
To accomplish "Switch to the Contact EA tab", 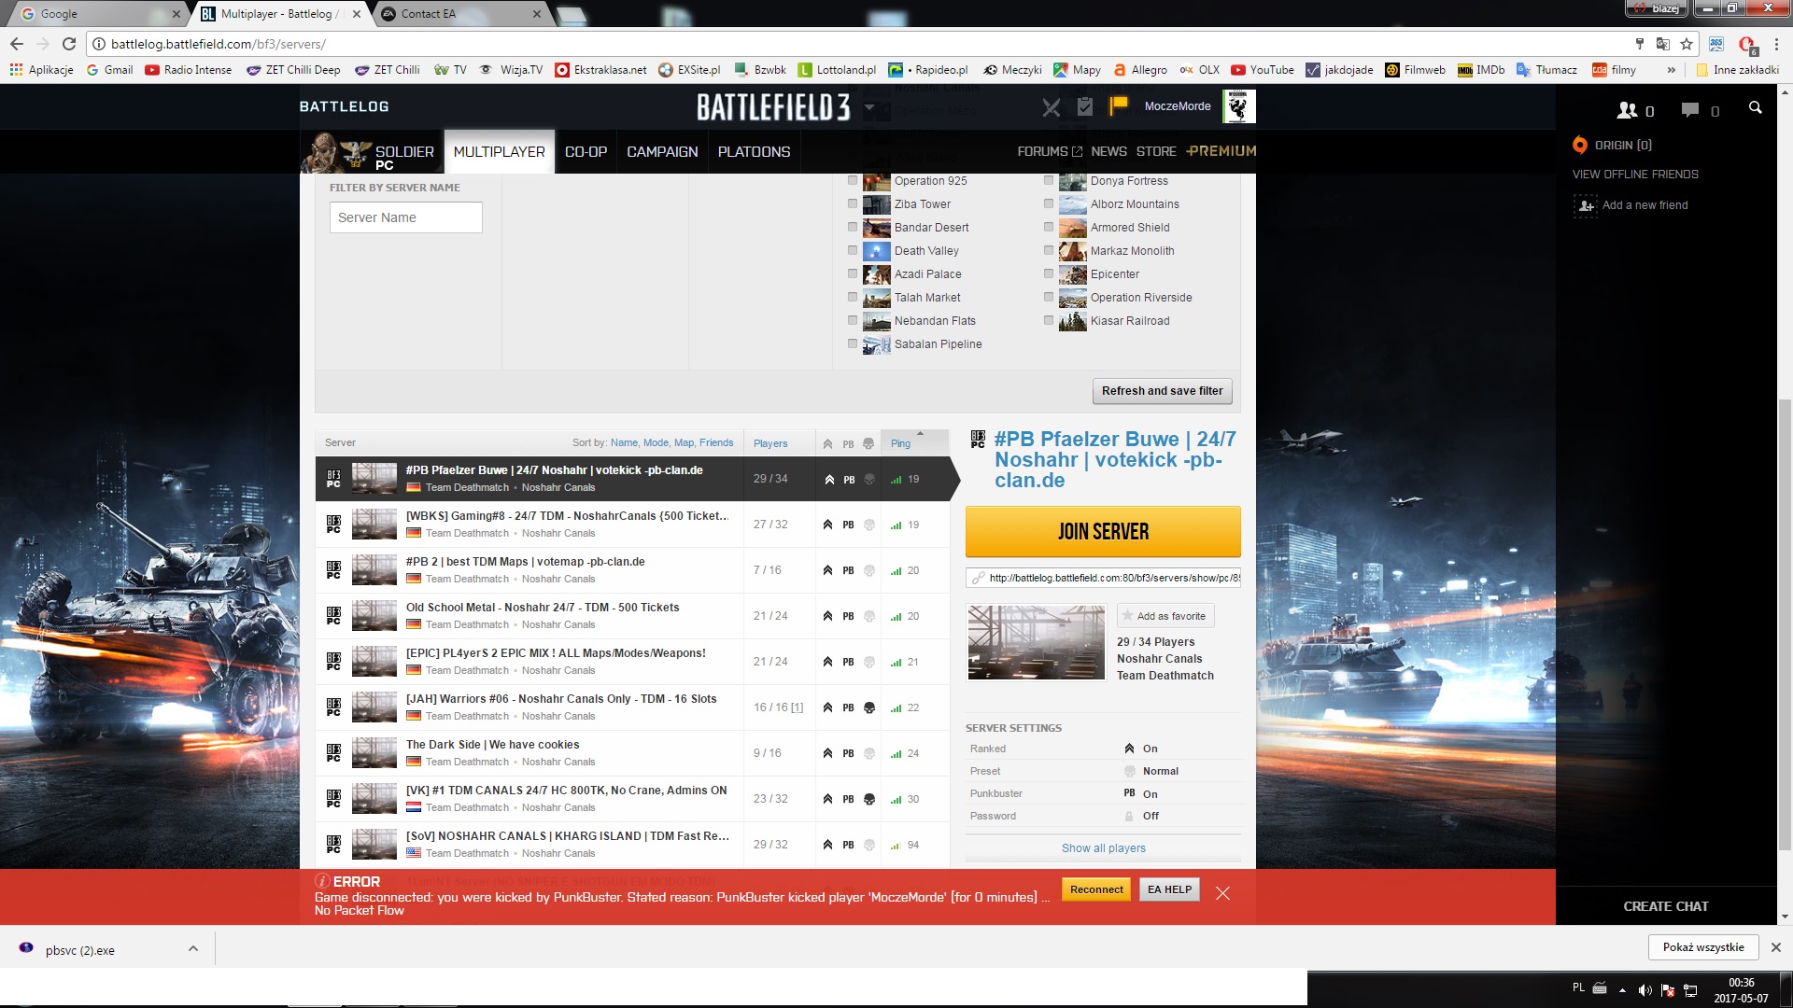I will coord(456,14).
